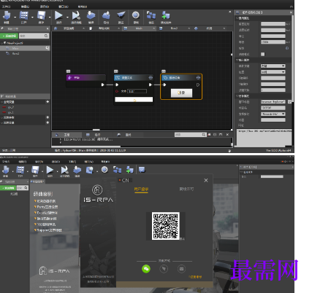
Task: Click the middle gray login-method icon
Action: (164, 269)
